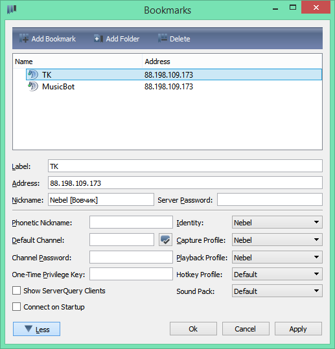This screenshot has width=335, height=349.
Task: Click the Add Bookmark toolbar icon
Action: [24, 38]
